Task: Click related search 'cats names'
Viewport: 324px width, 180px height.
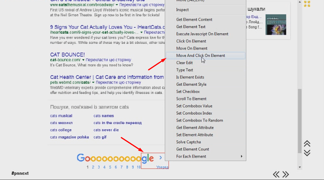Action: pos(104,116)
